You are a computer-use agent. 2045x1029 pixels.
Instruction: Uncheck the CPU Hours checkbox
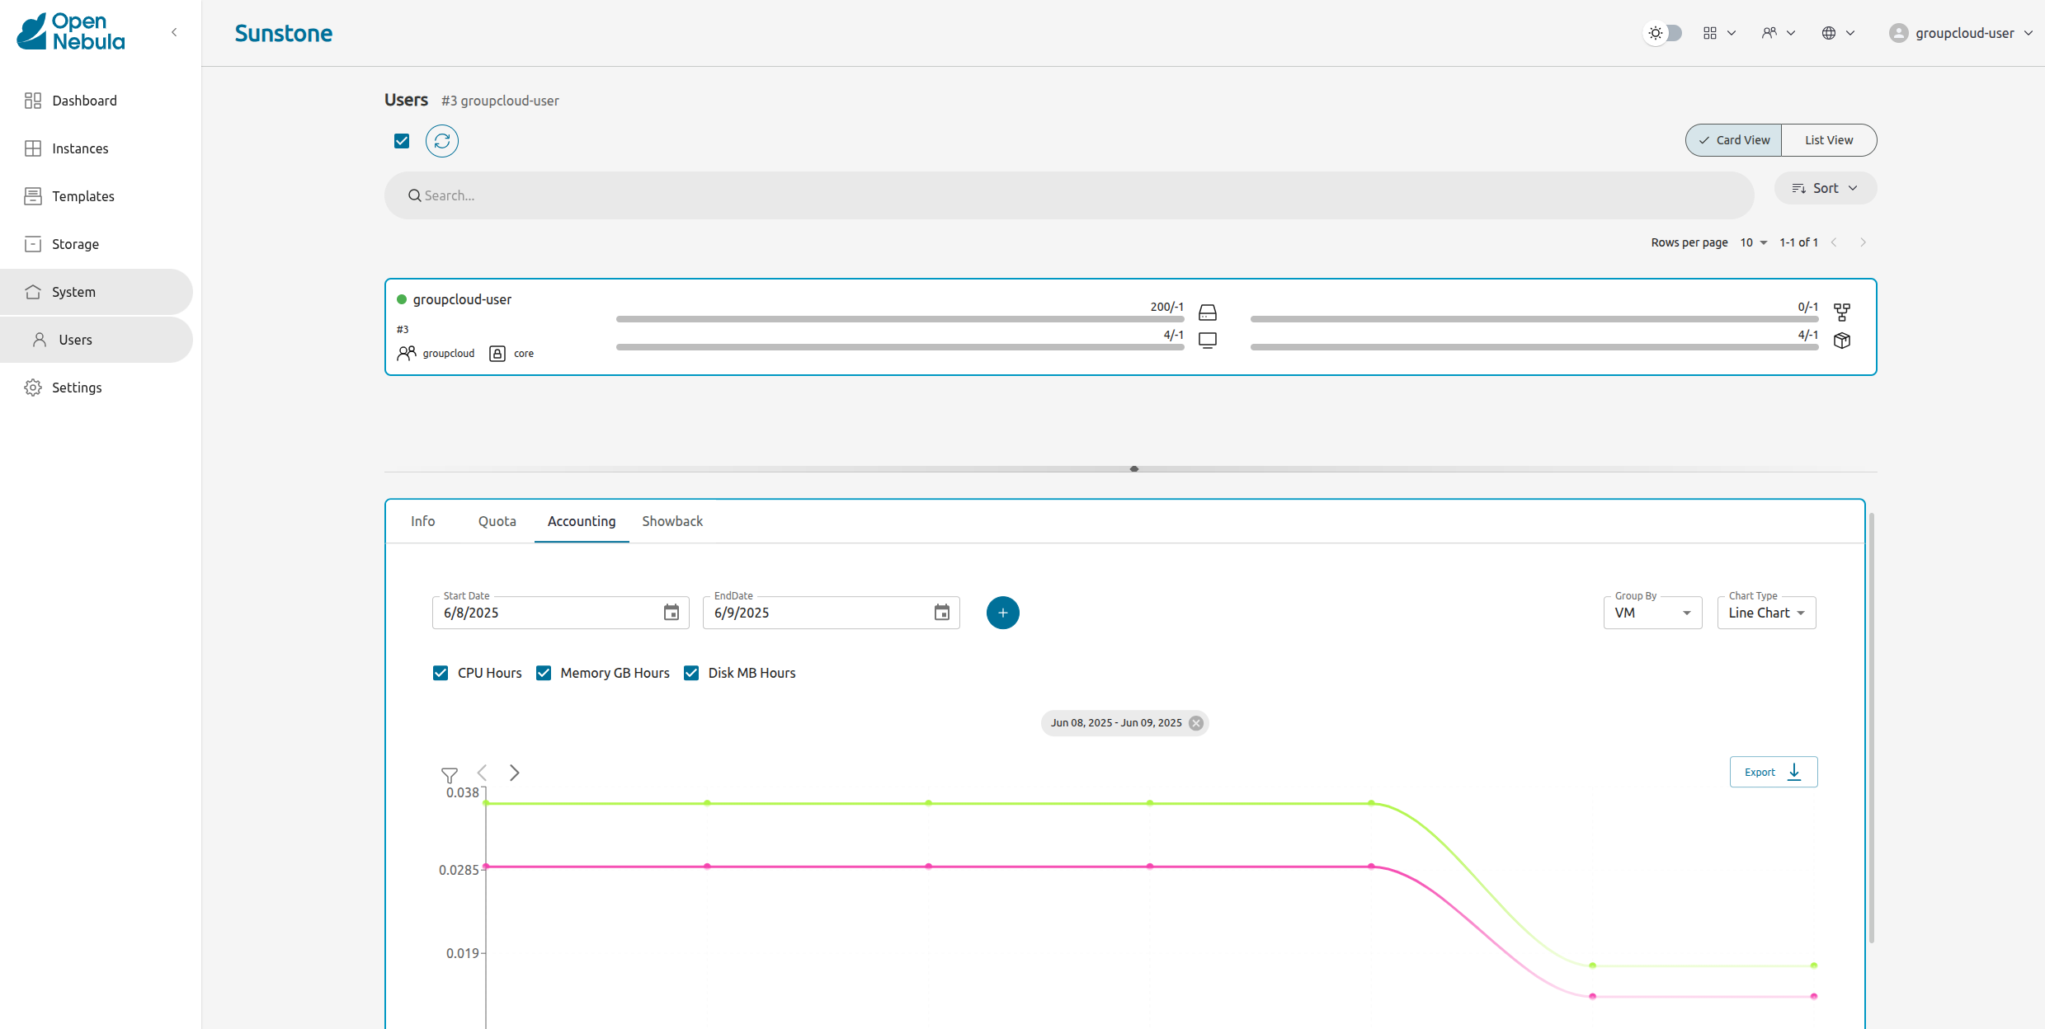click(x=441, y=673)
